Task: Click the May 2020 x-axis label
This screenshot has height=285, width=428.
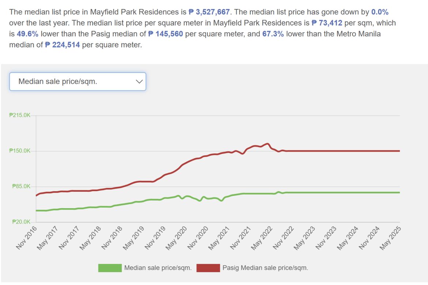Action: tap(176, 238)
